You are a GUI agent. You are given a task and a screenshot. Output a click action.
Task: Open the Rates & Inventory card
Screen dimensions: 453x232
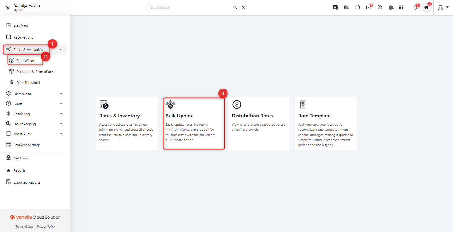click(x=127, y=123)
